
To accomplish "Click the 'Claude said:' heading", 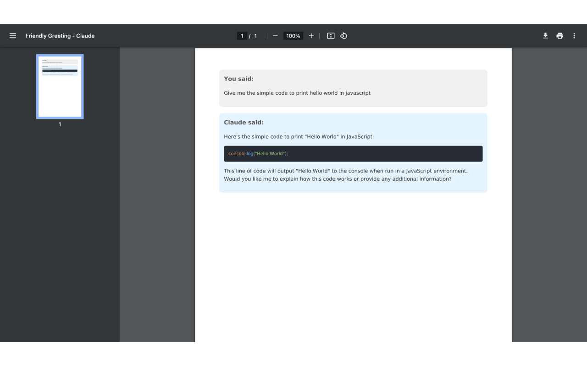I will point(244,123).
